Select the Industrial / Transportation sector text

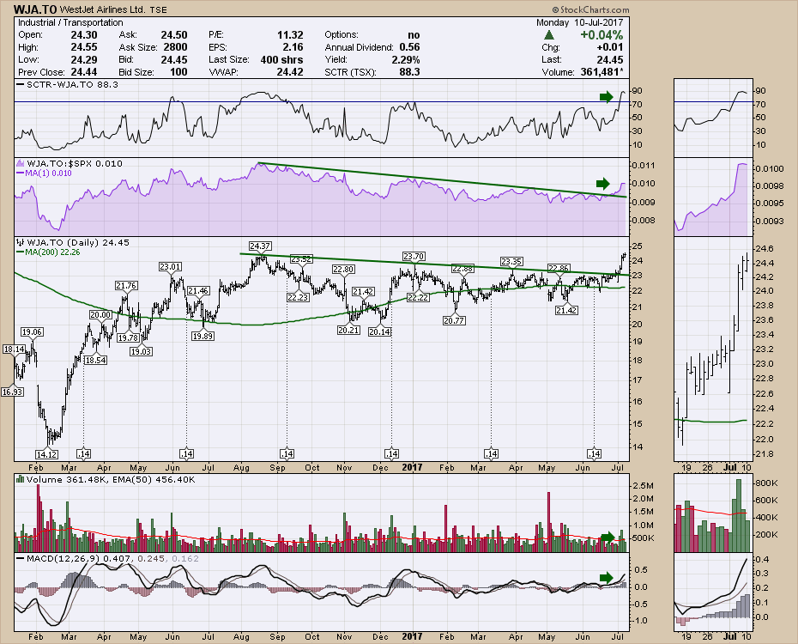tap(70, 22)
